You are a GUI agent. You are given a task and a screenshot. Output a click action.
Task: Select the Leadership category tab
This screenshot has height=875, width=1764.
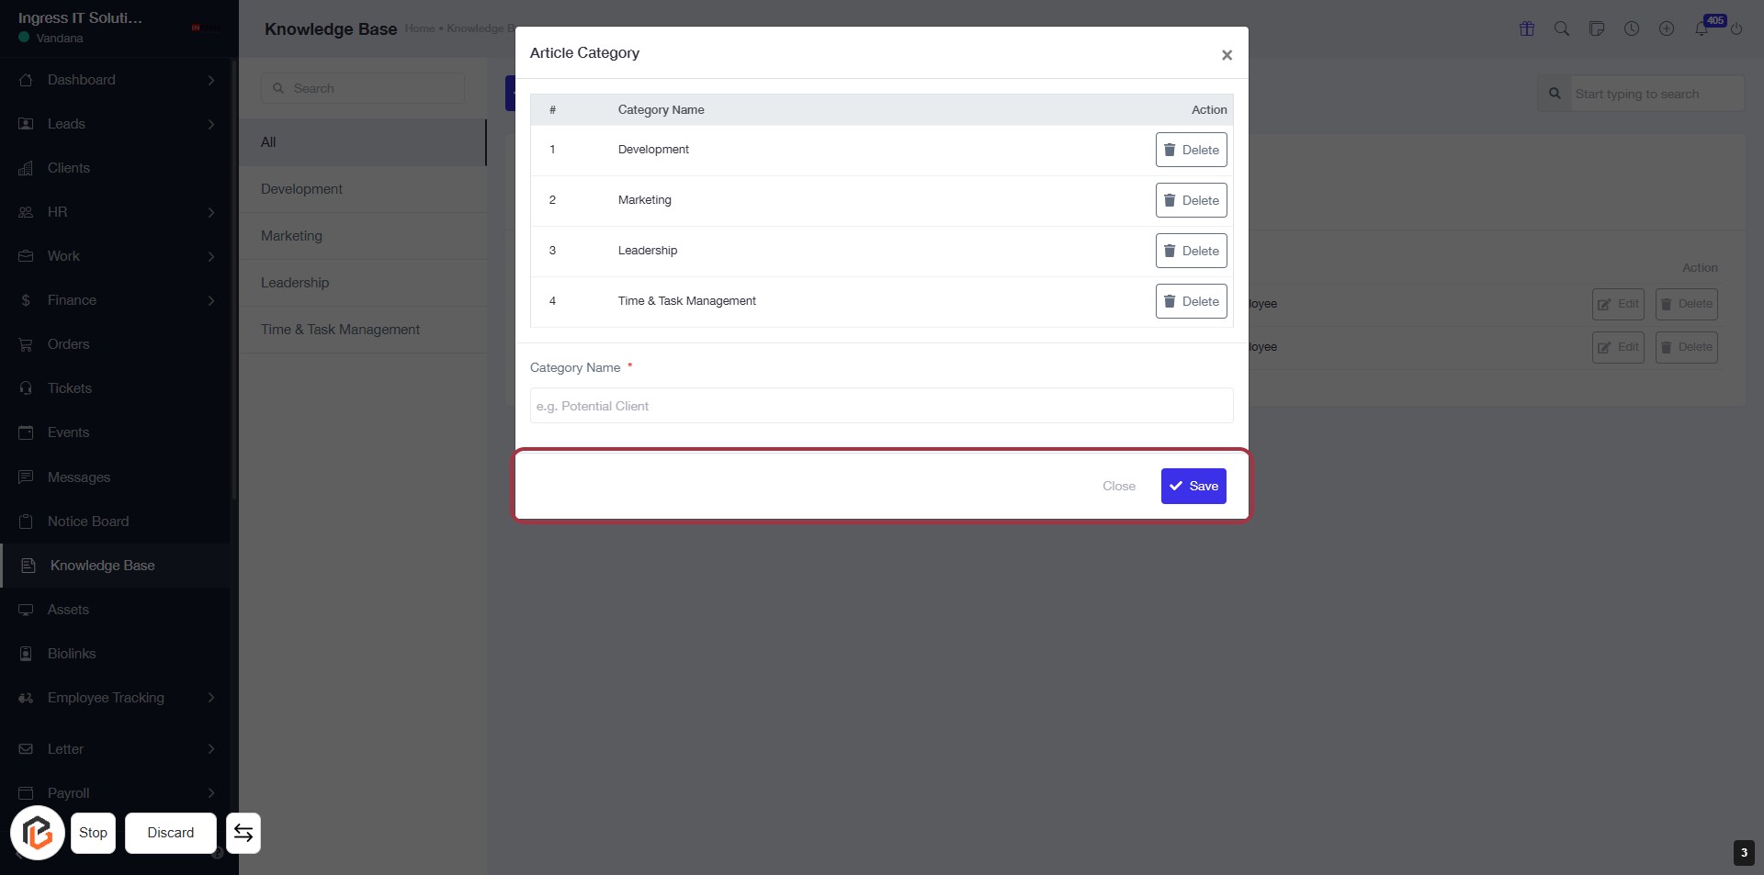click(295, 283)
